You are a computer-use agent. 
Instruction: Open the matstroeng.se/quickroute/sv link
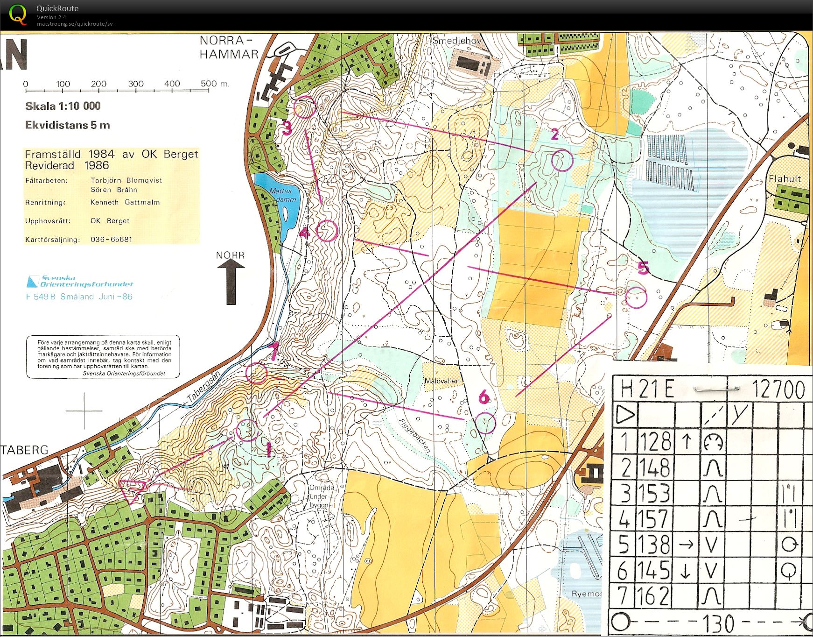pyautogui.click(x=75, y=24)
